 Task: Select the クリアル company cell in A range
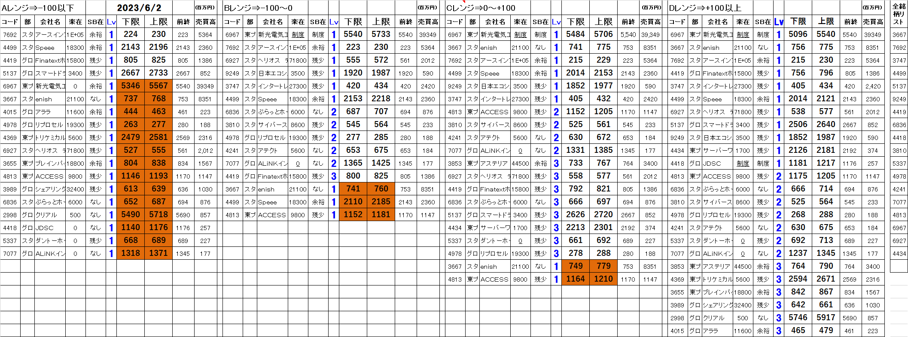click(x=50, y=215)
